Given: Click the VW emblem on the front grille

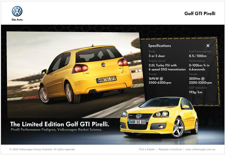Looking at the screenshot, I should 139,116.
